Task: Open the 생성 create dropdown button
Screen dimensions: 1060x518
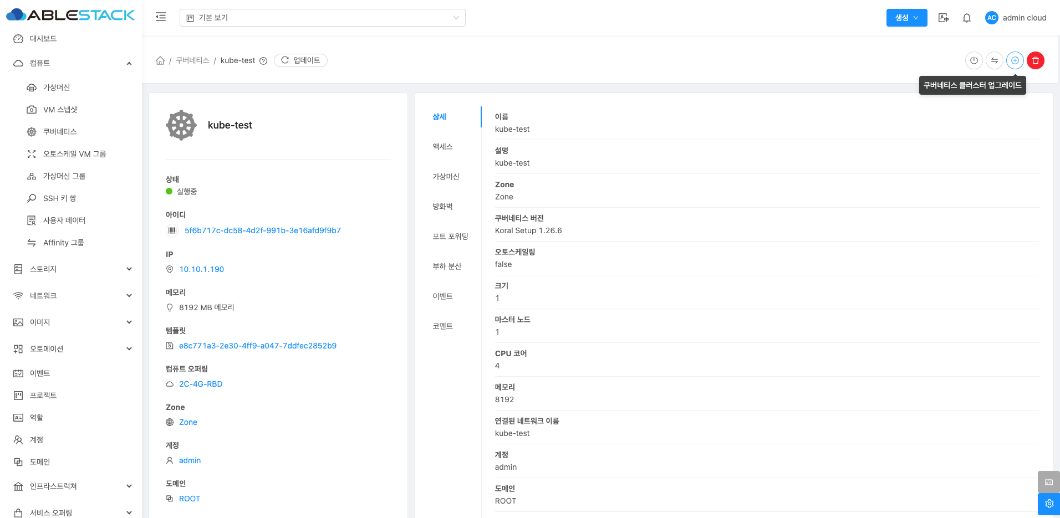Action: [x=906, y=18]
